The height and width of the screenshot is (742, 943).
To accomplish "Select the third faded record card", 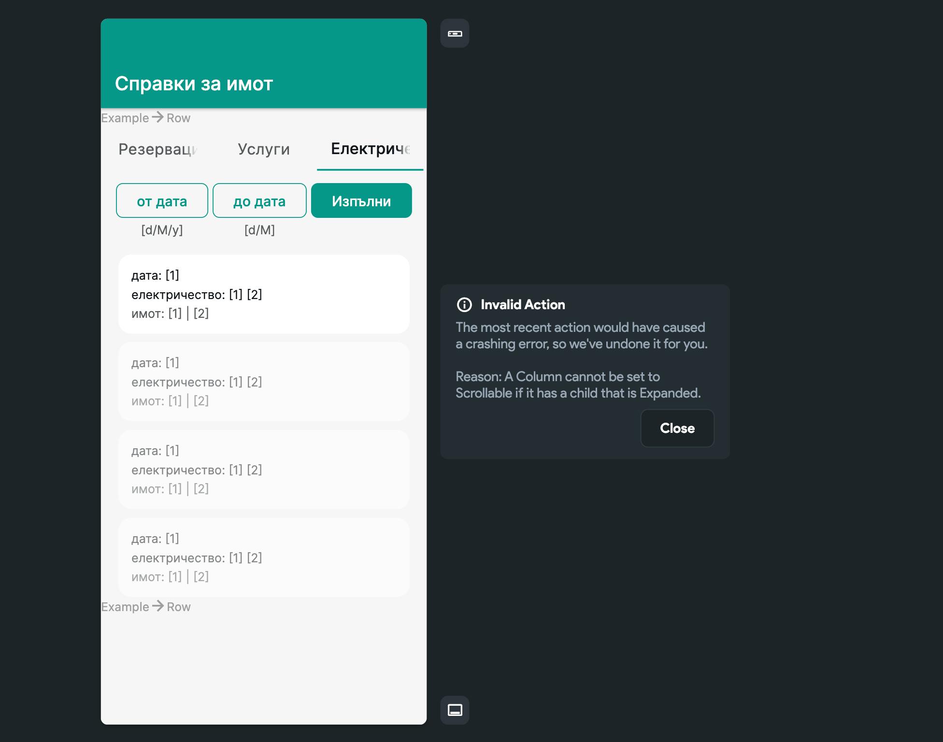I will 264,470.
